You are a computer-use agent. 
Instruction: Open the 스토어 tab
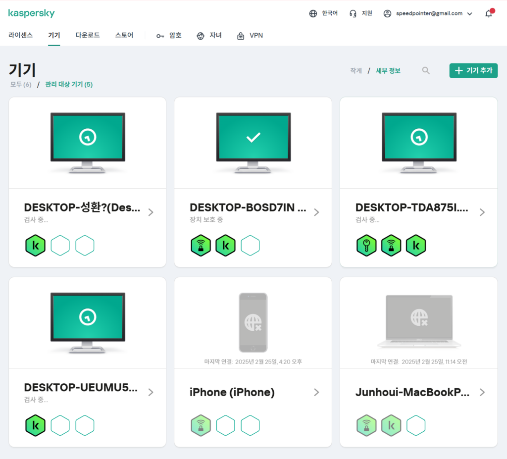[124, 35]
